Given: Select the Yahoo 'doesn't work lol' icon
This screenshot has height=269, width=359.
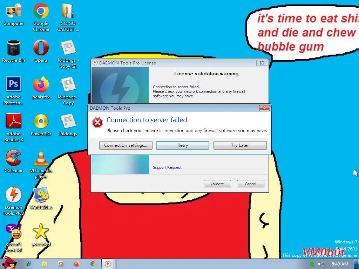Looking at the screenshot, I should [x=14, y=238].
